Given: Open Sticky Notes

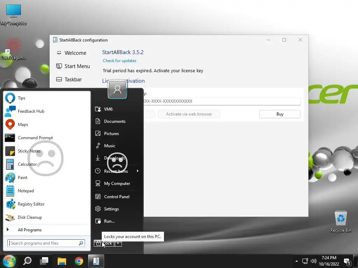Looking at the screenshot, I should [x=47, y=151].
